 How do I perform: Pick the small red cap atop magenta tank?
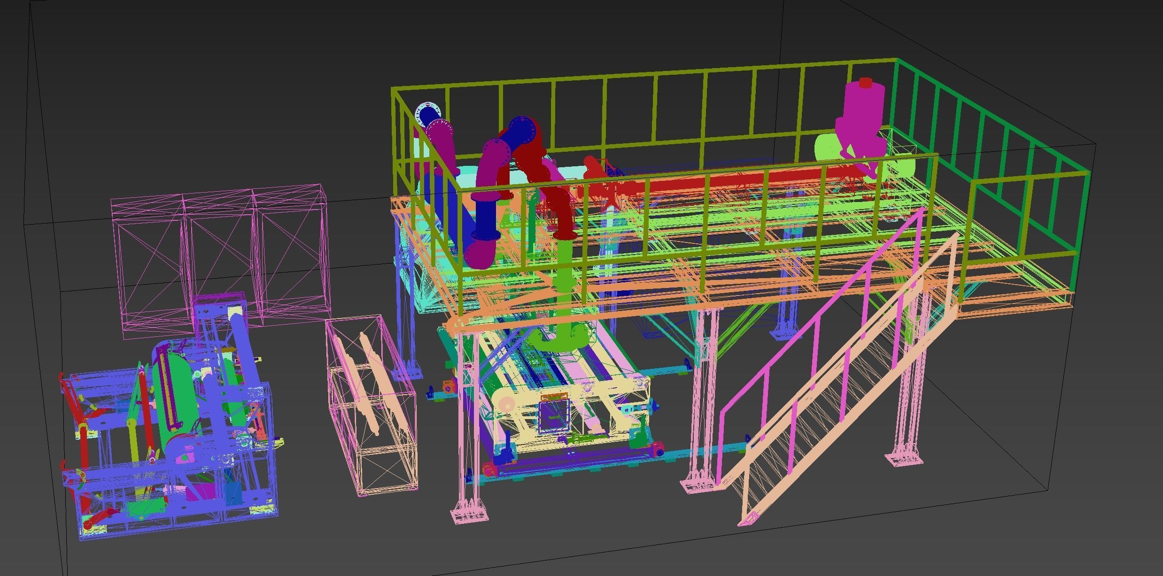point(866,83)
